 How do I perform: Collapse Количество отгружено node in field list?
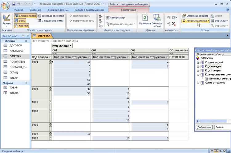(x=198, y=75)
